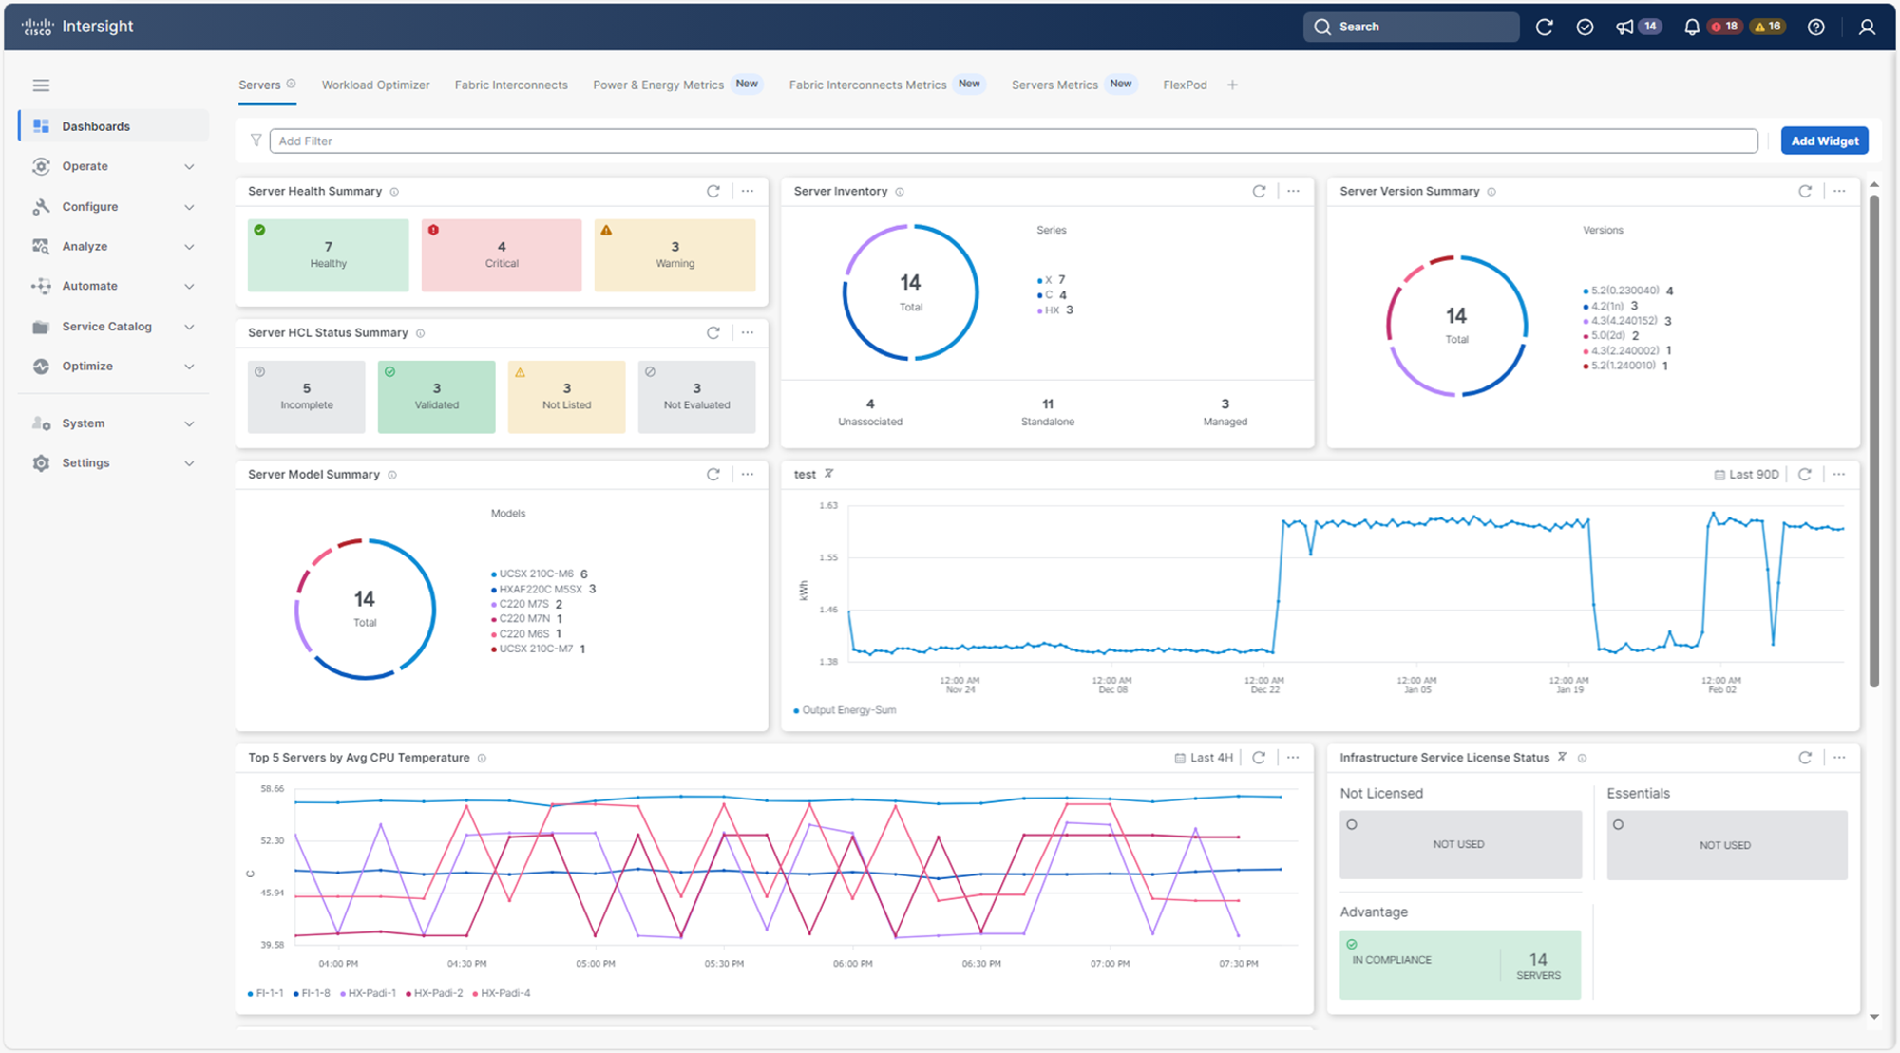Click the 5 Incomplete HCL tile
The image size is (1900, 1053).
[x=306, y=396]
